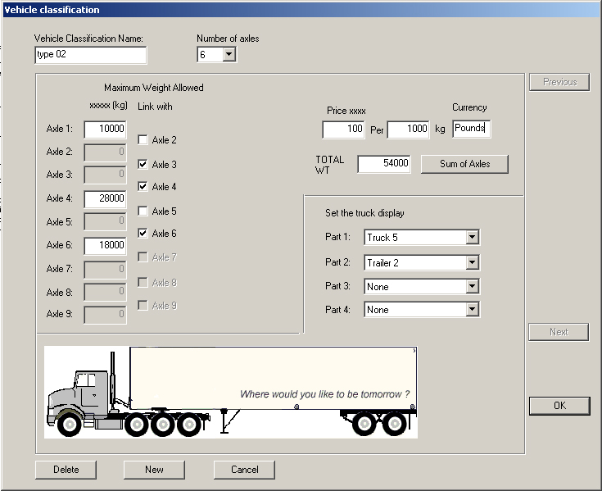Click the Axle 6 weight field
The width and height of the screenshot is (602, 491).
(x=105, y=246)
